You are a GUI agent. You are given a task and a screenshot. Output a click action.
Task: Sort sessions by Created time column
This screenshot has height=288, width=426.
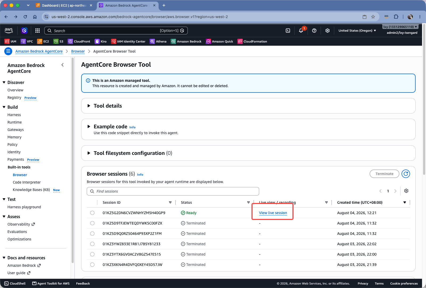click(405, 202)
